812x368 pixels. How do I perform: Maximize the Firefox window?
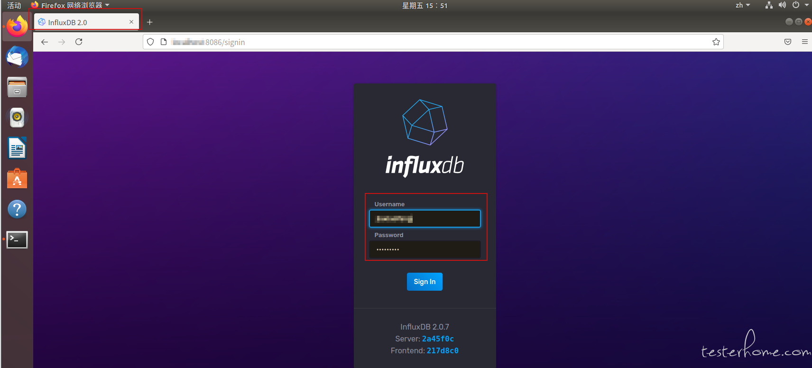[x=799, y=22]
